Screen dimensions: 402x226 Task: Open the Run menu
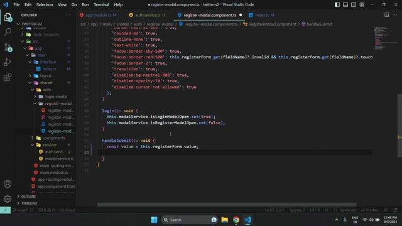85,4
